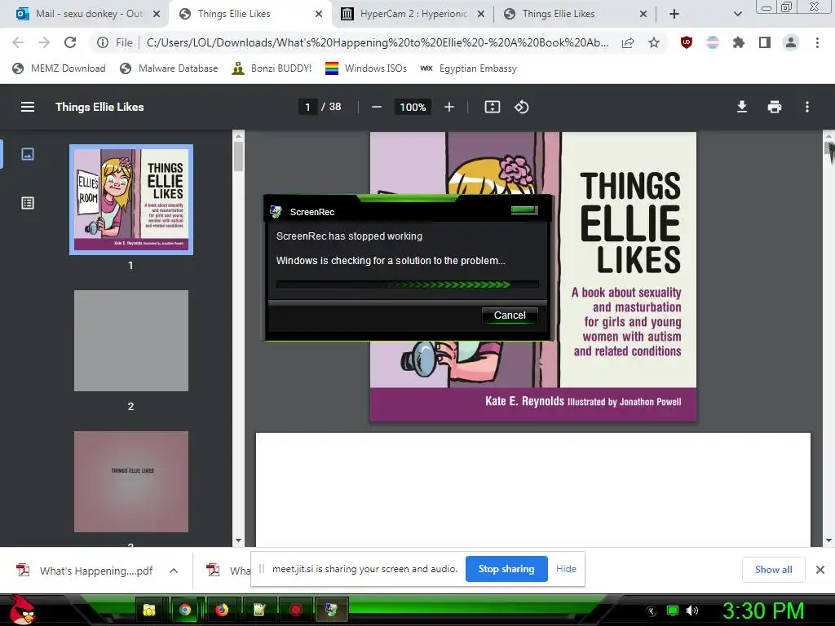Click the browser forward arrow

[44, 42]
